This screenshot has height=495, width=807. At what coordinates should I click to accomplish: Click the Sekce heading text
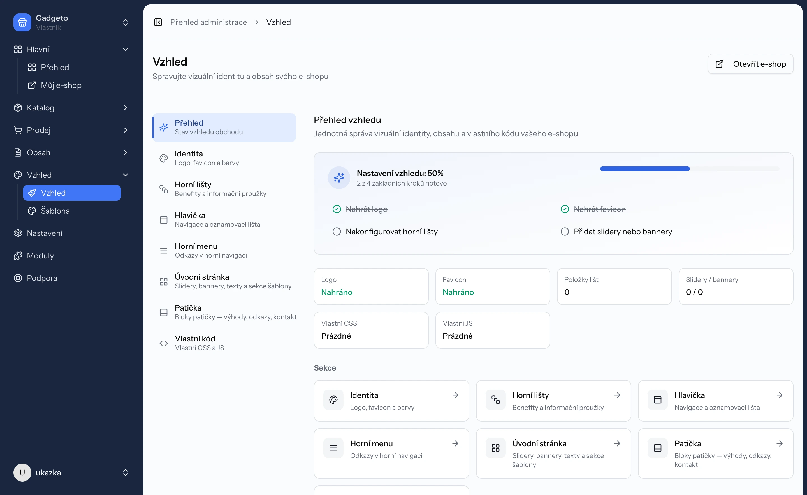(x=325, y=368)
